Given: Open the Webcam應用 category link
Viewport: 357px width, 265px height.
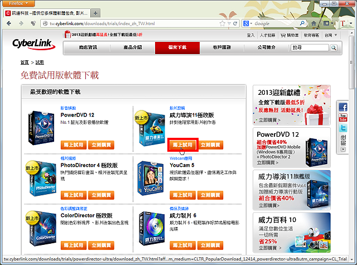Looking at the screenshot, I should 181,158.
